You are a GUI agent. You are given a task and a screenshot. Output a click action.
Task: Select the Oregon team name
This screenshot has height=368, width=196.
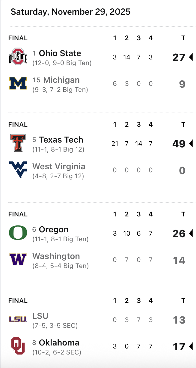54,230
